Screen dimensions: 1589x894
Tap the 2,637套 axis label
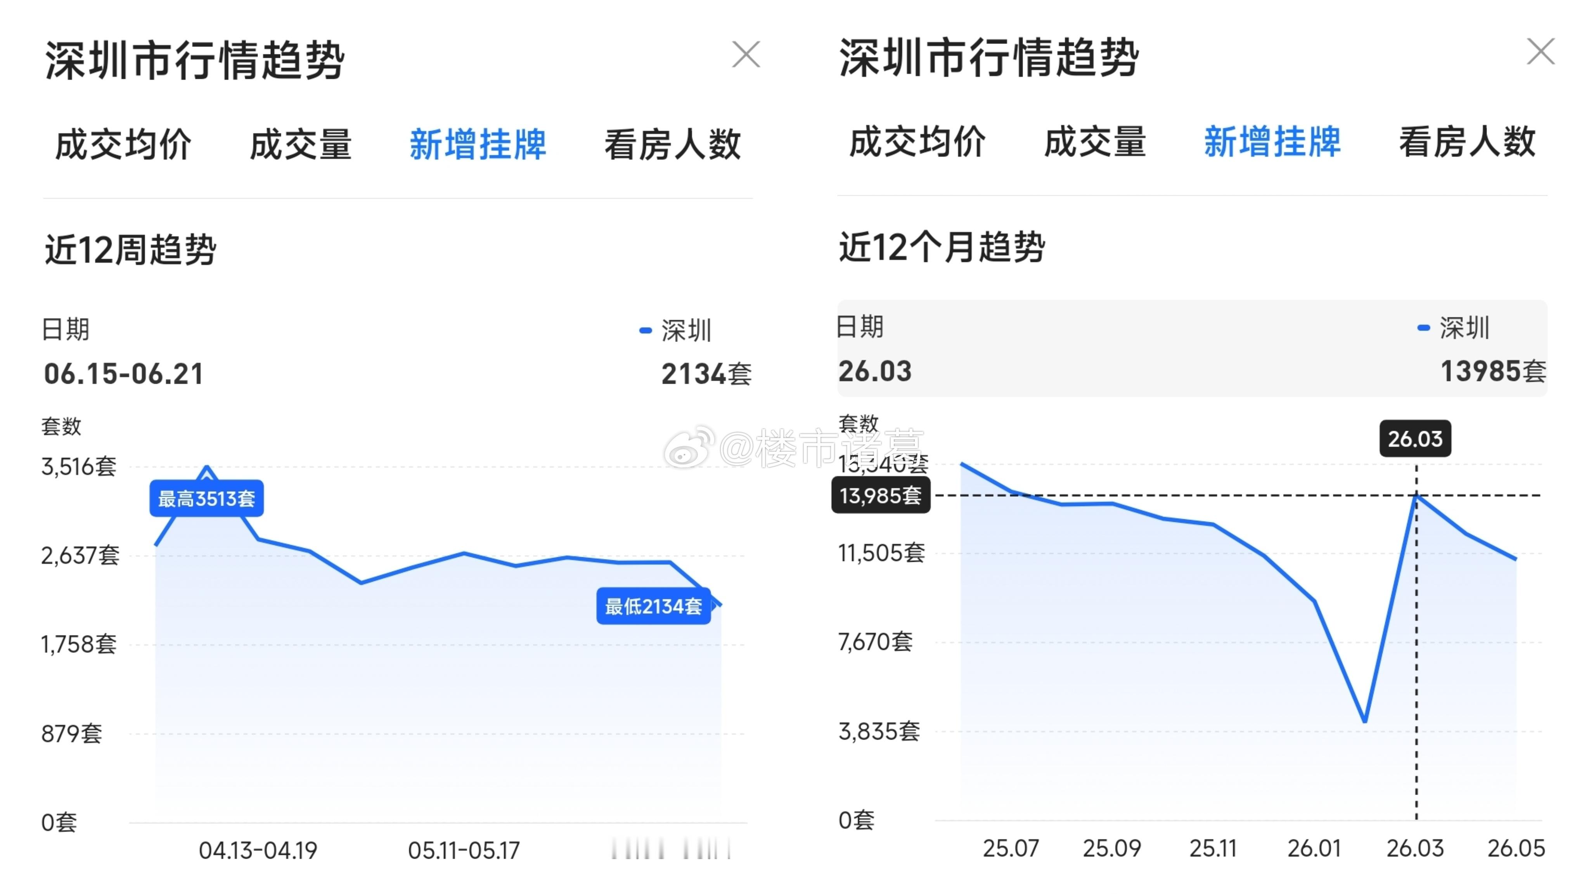coord(80,555)
